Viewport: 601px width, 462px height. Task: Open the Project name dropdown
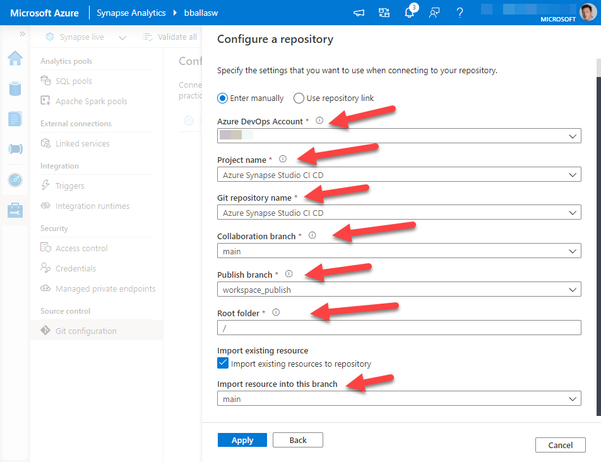(x=399, y=175)
